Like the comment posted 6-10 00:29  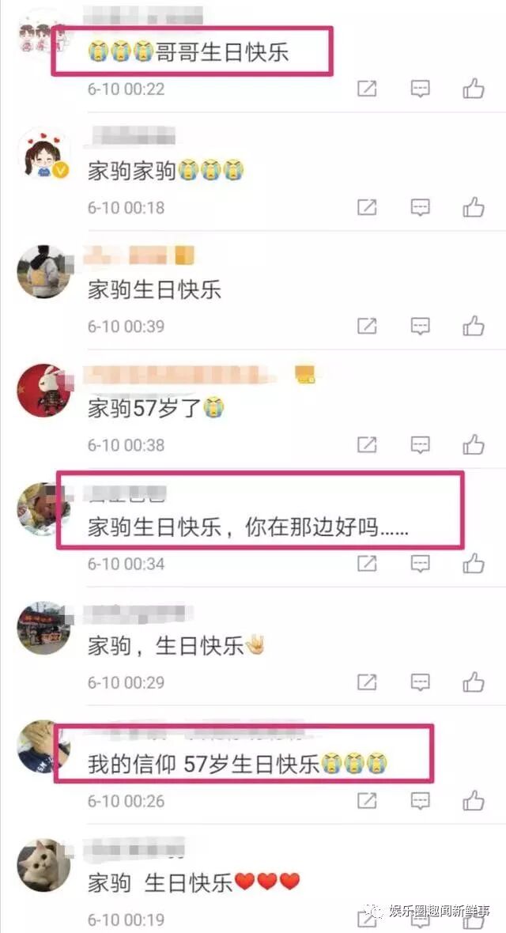(474, 681)
